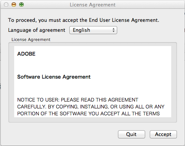
Task: Accept the End User License Agreement
Action: tap(163, 134)
